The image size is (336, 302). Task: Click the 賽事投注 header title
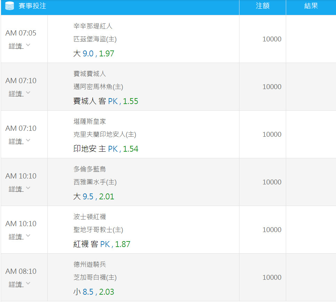click(32, 6)
